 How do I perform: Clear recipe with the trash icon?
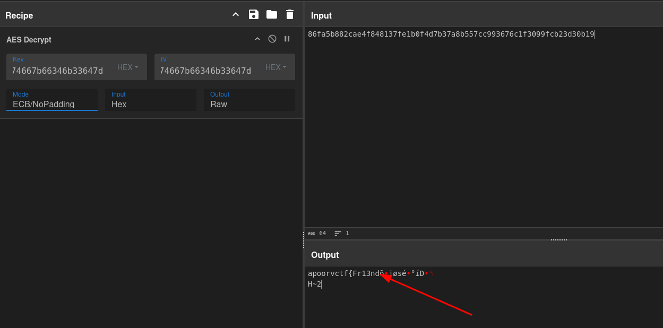click(290, 14)
